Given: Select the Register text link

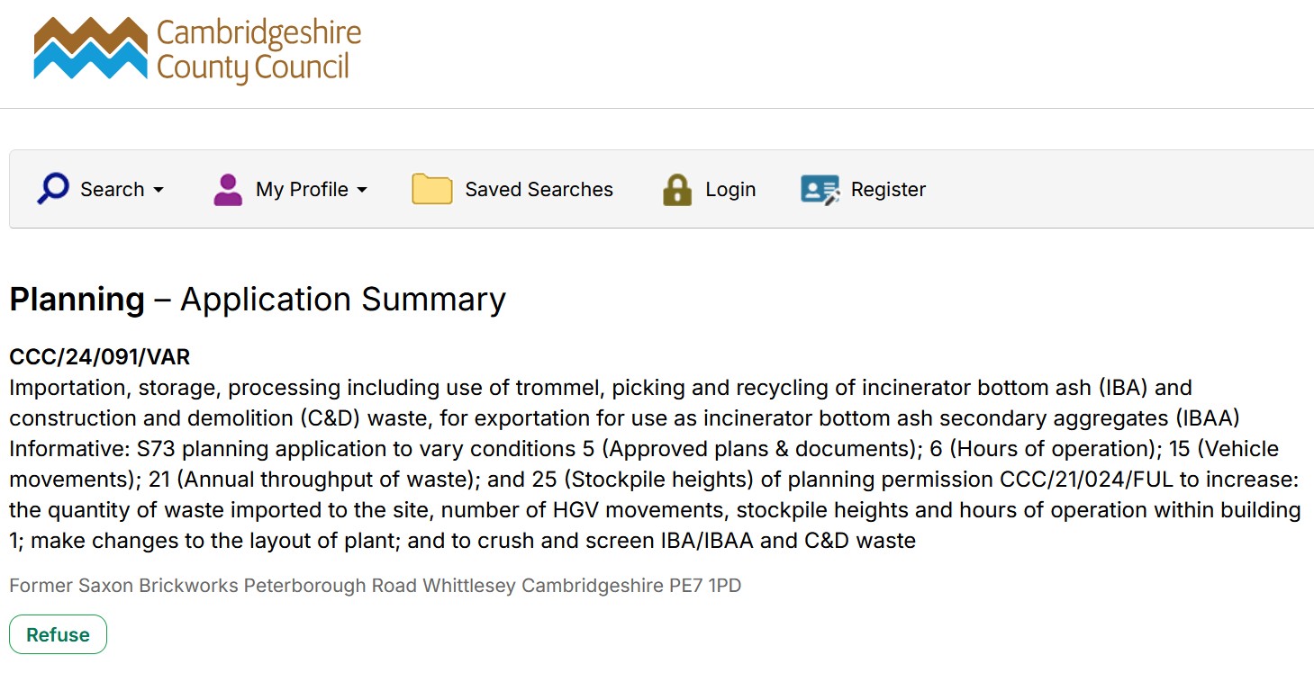Looking at the screenshot, I should click(888, 190).
